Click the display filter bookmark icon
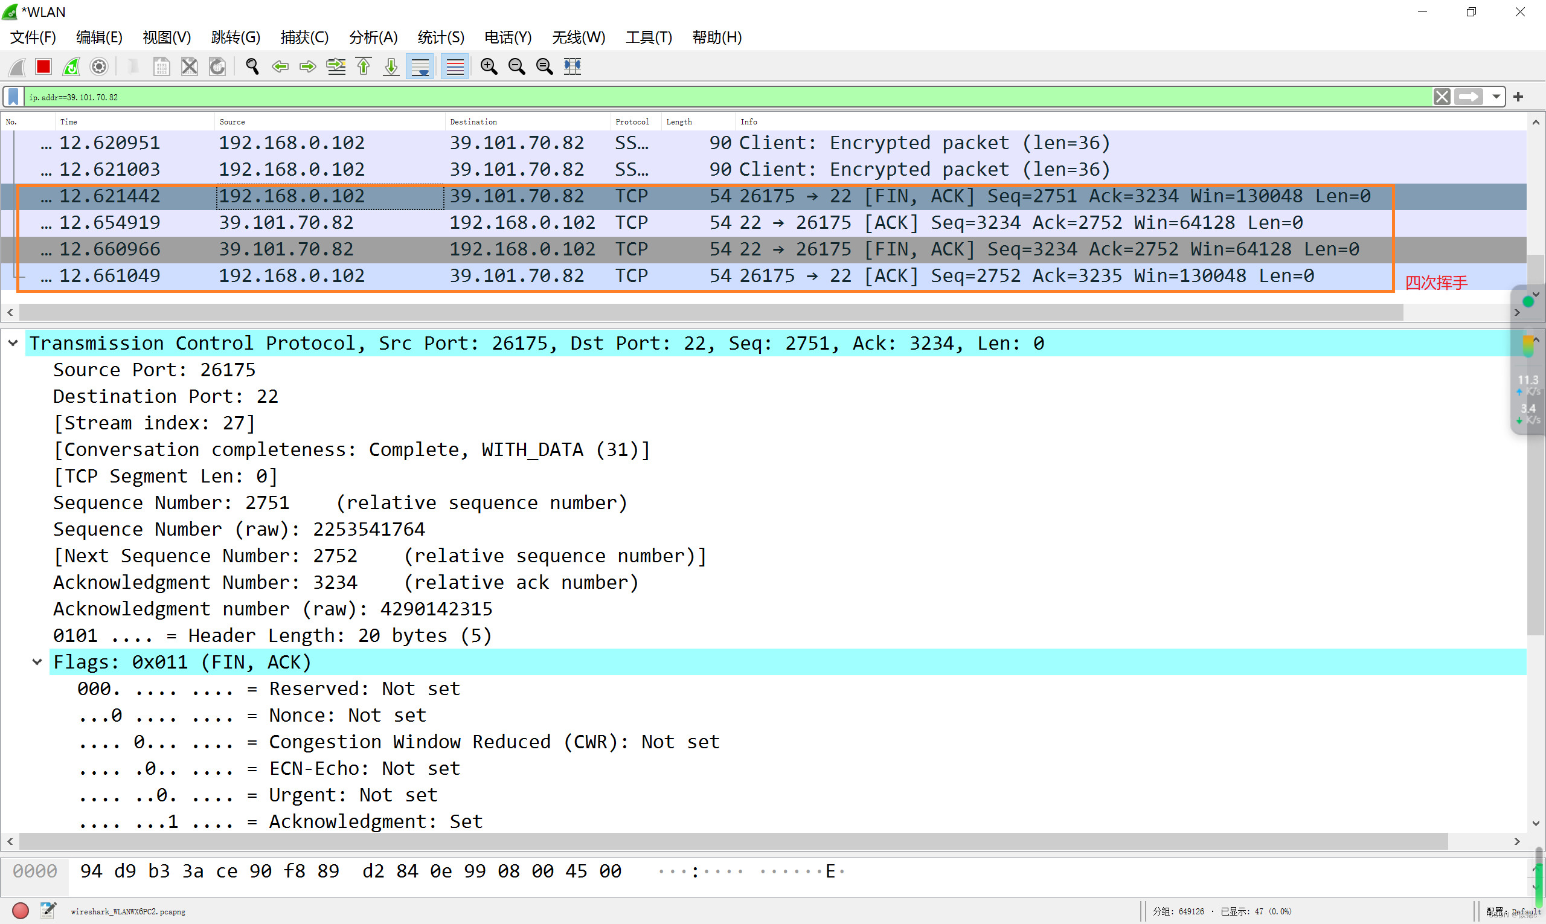 pyautogui.click(x=13, y=97)
